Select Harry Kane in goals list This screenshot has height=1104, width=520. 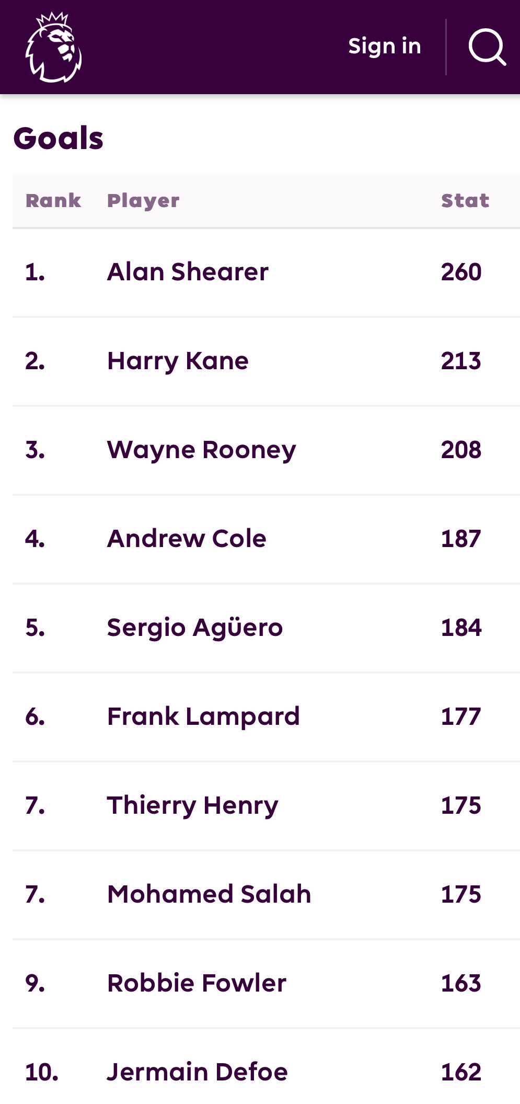178,361
